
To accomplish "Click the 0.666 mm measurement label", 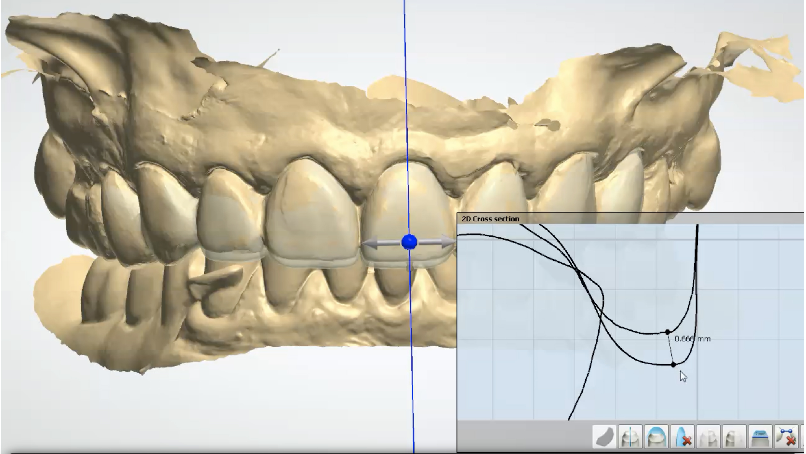I will tap(692, 339).
